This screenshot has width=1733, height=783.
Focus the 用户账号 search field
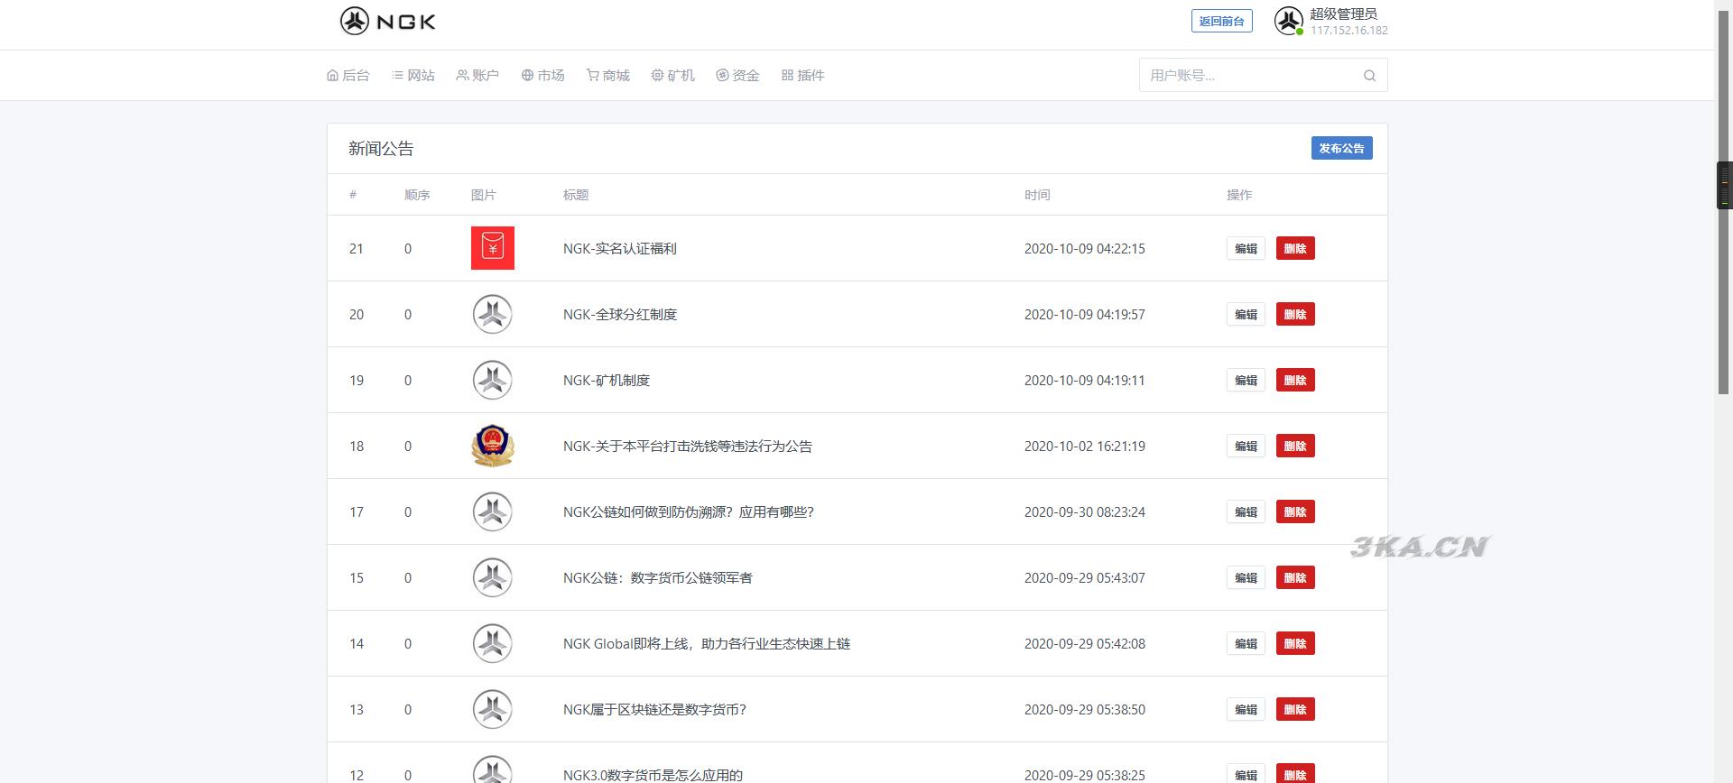1250,76
